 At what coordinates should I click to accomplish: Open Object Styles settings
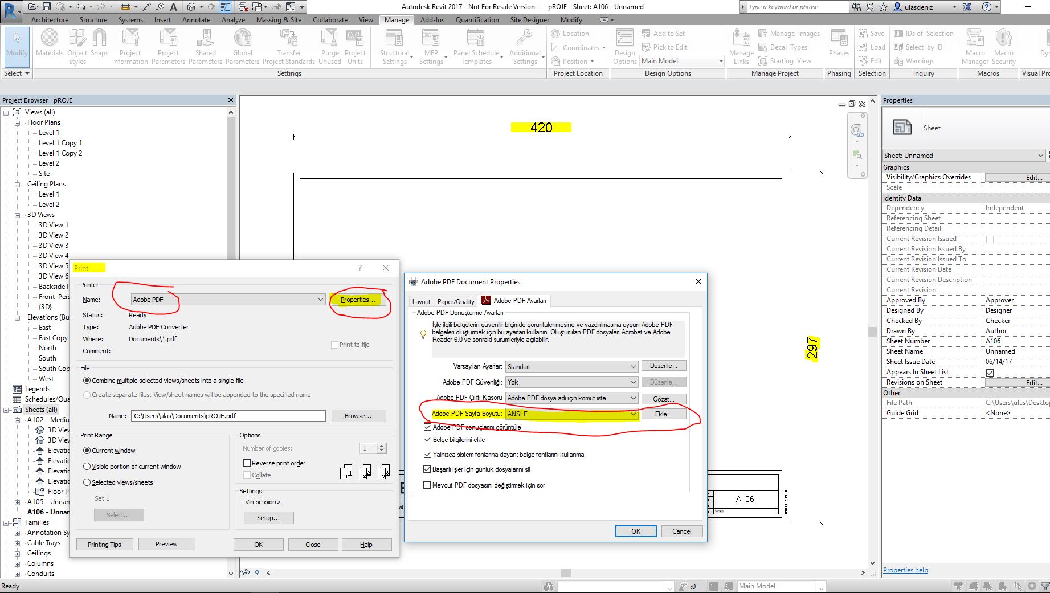click(x=77, y=47)
